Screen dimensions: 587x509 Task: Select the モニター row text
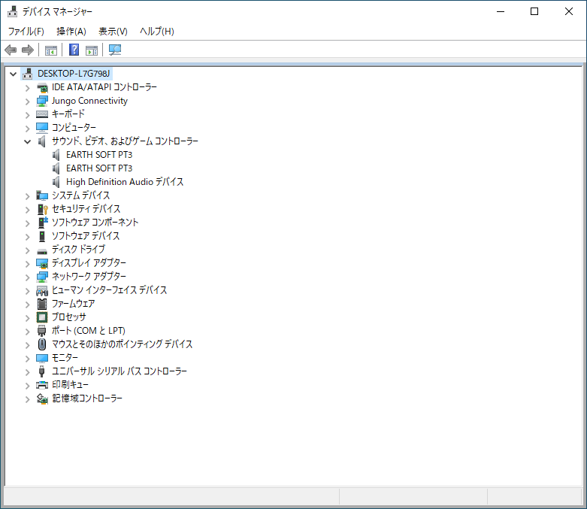click(65, 358)
